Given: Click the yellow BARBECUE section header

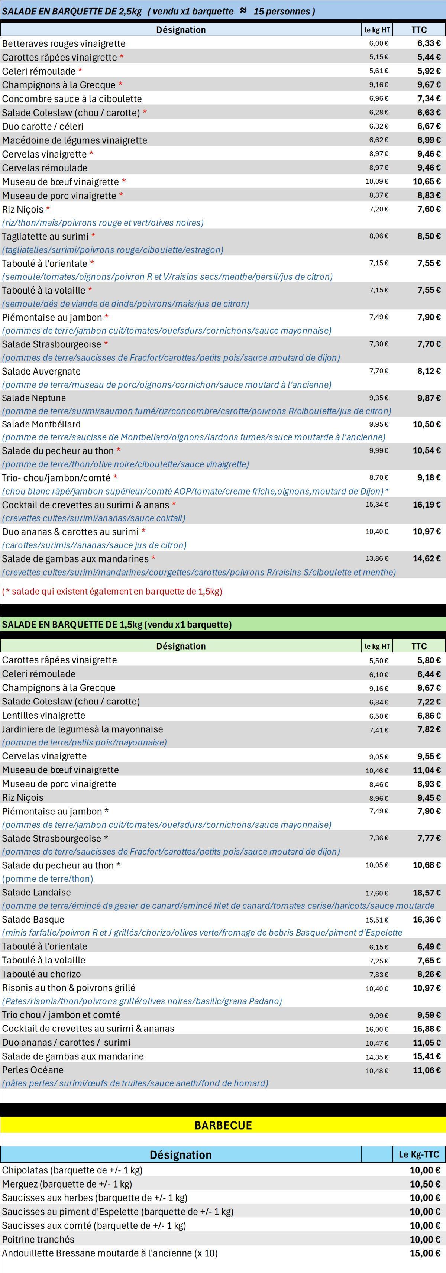Looking at the screenshot, I should [223, 1125].
